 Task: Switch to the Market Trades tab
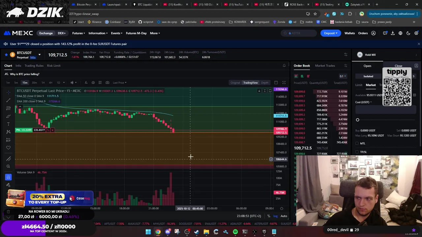(x=325, y=66)
